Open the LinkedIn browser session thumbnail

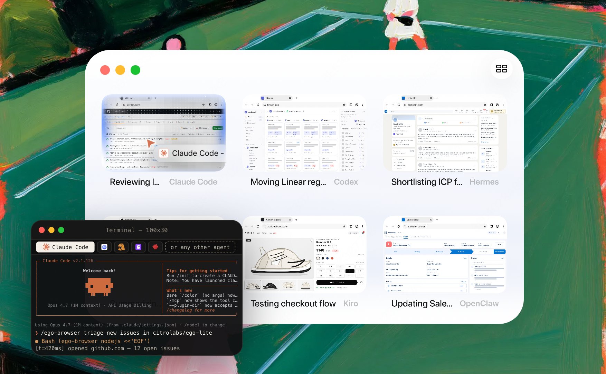coord(445,133)
